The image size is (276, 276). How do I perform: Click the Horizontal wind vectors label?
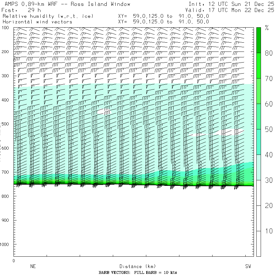tap(37, 22)
